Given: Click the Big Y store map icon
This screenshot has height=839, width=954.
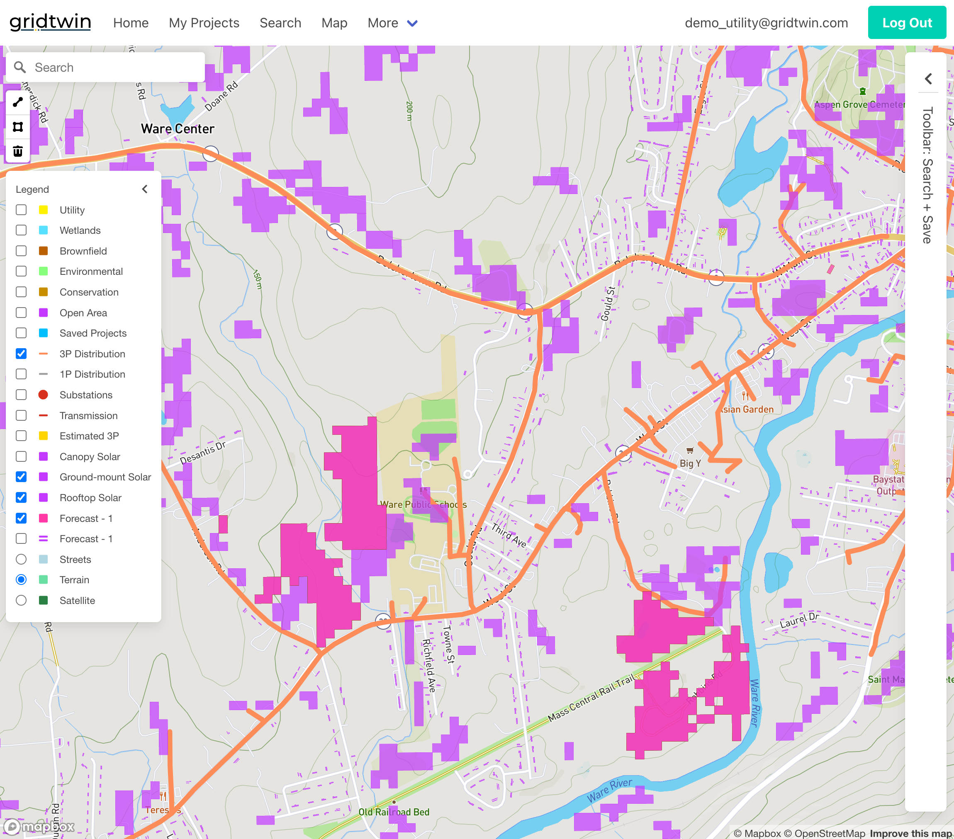Looking at the screenshot, I should coord(690,451).
